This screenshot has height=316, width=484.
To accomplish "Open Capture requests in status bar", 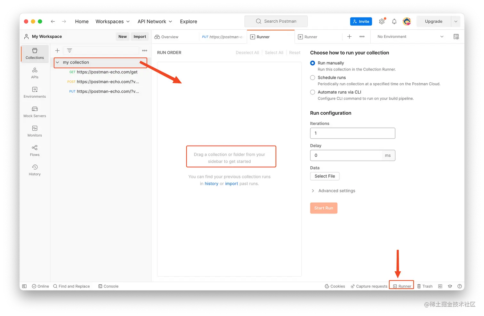I will (369, 286).
